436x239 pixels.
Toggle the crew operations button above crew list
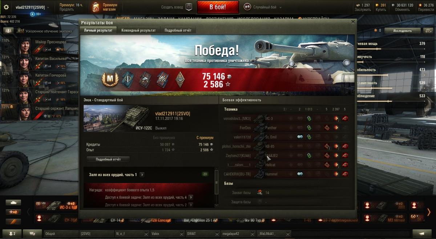tap(8, 31)
